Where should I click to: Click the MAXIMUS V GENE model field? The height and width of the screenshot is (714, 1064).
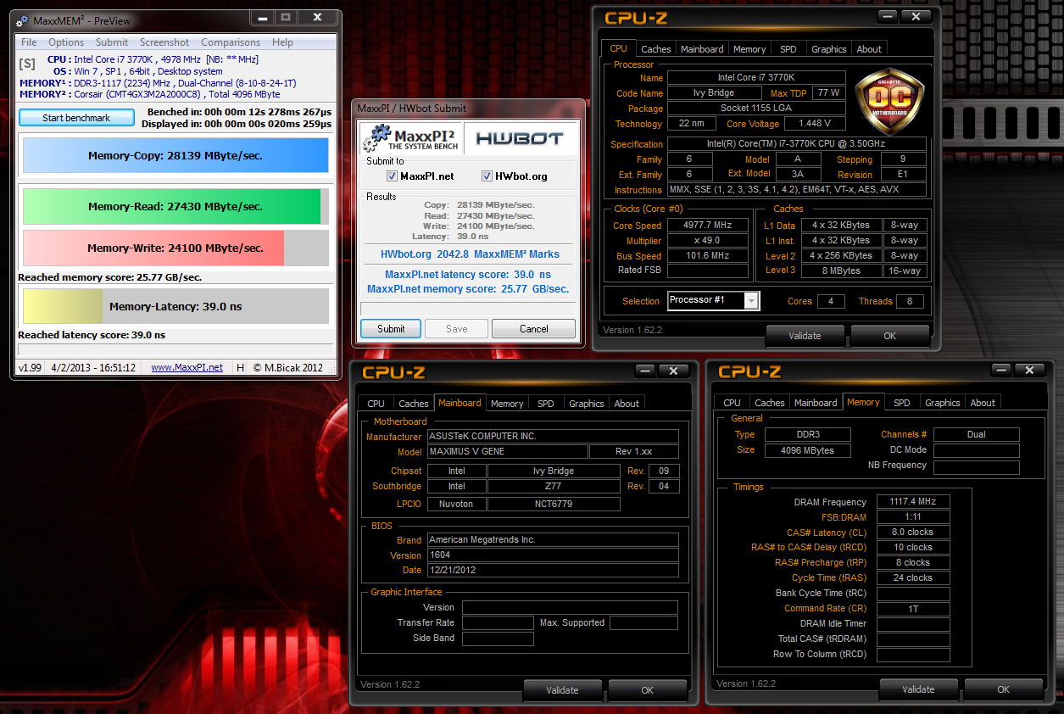pyautogui.click(x=506, y=452)
